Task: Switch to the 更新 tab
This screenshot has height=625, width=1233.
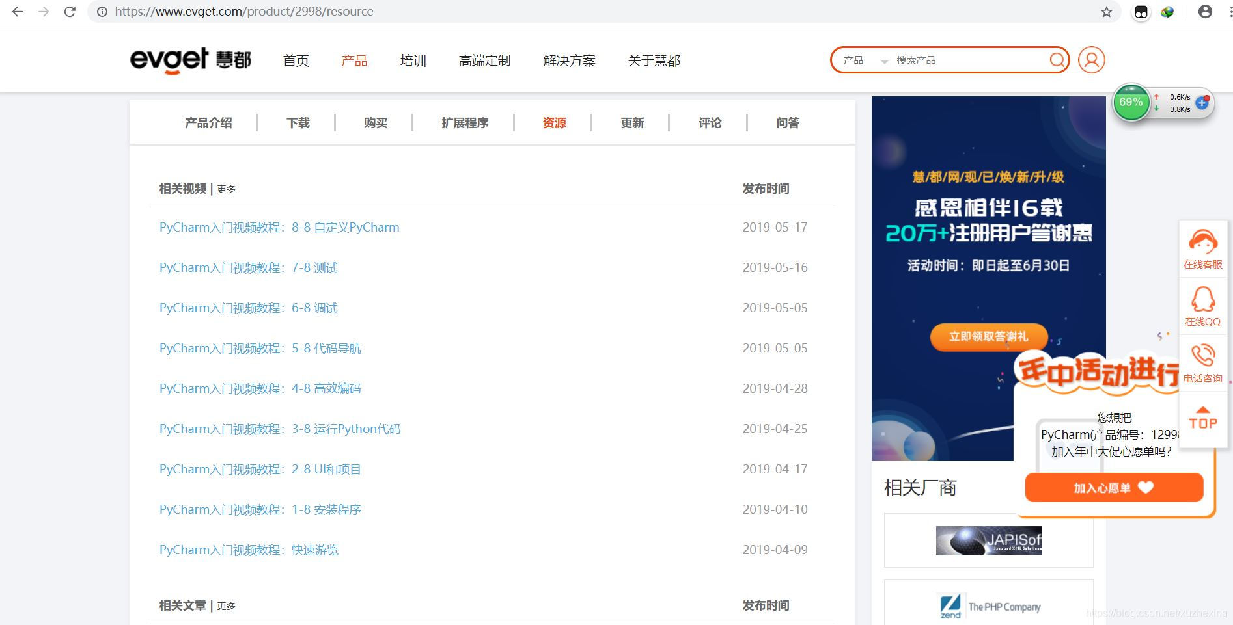Action: point(632,123)
